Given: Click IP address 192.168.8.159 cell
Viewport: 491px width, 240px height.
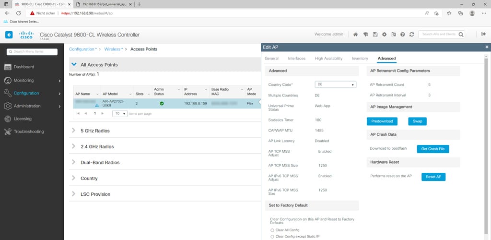Looking at the screenshot, I should tap(196, 103).
